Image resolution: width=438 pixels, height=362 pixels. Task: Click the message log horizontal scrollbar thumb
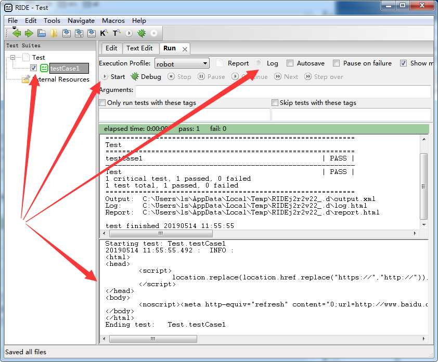point(153,339)
